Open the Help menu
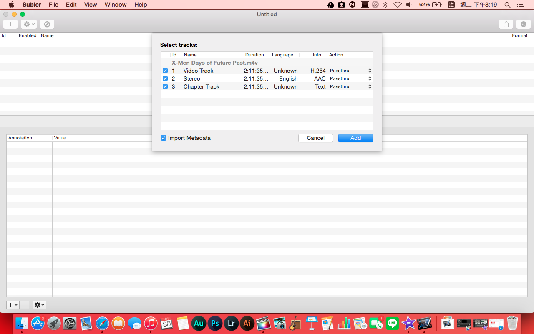This screenshot has width=534, height=334. click(141, 5)
